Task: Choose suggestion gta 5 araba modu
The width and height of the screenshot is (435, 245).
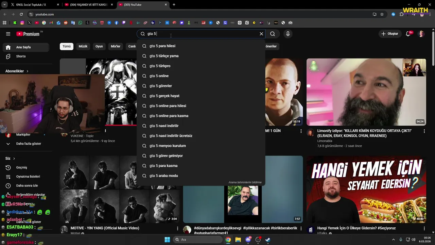Action: (201, 176)
